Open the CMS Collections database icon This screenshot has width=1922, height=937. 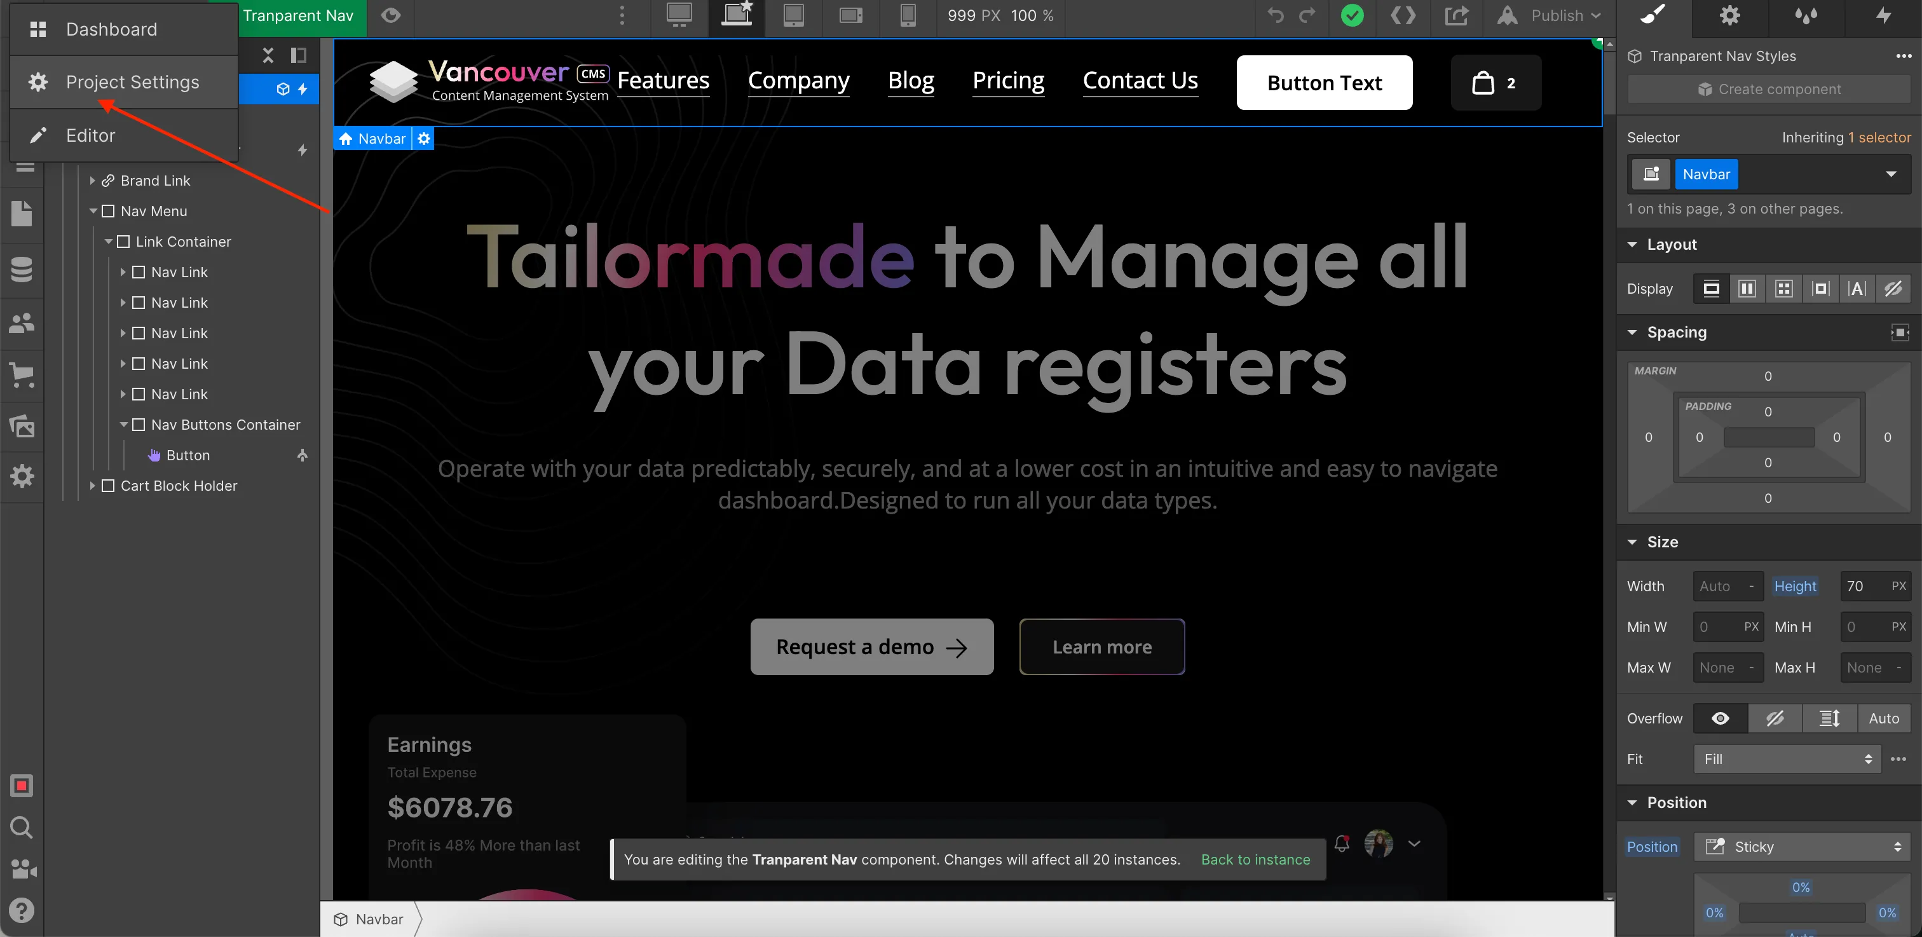(x=22, y=270)
